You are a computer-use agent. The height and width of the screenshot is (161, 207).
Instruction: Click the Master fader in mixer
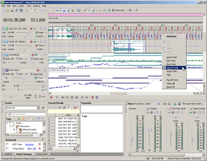point(149,129)
